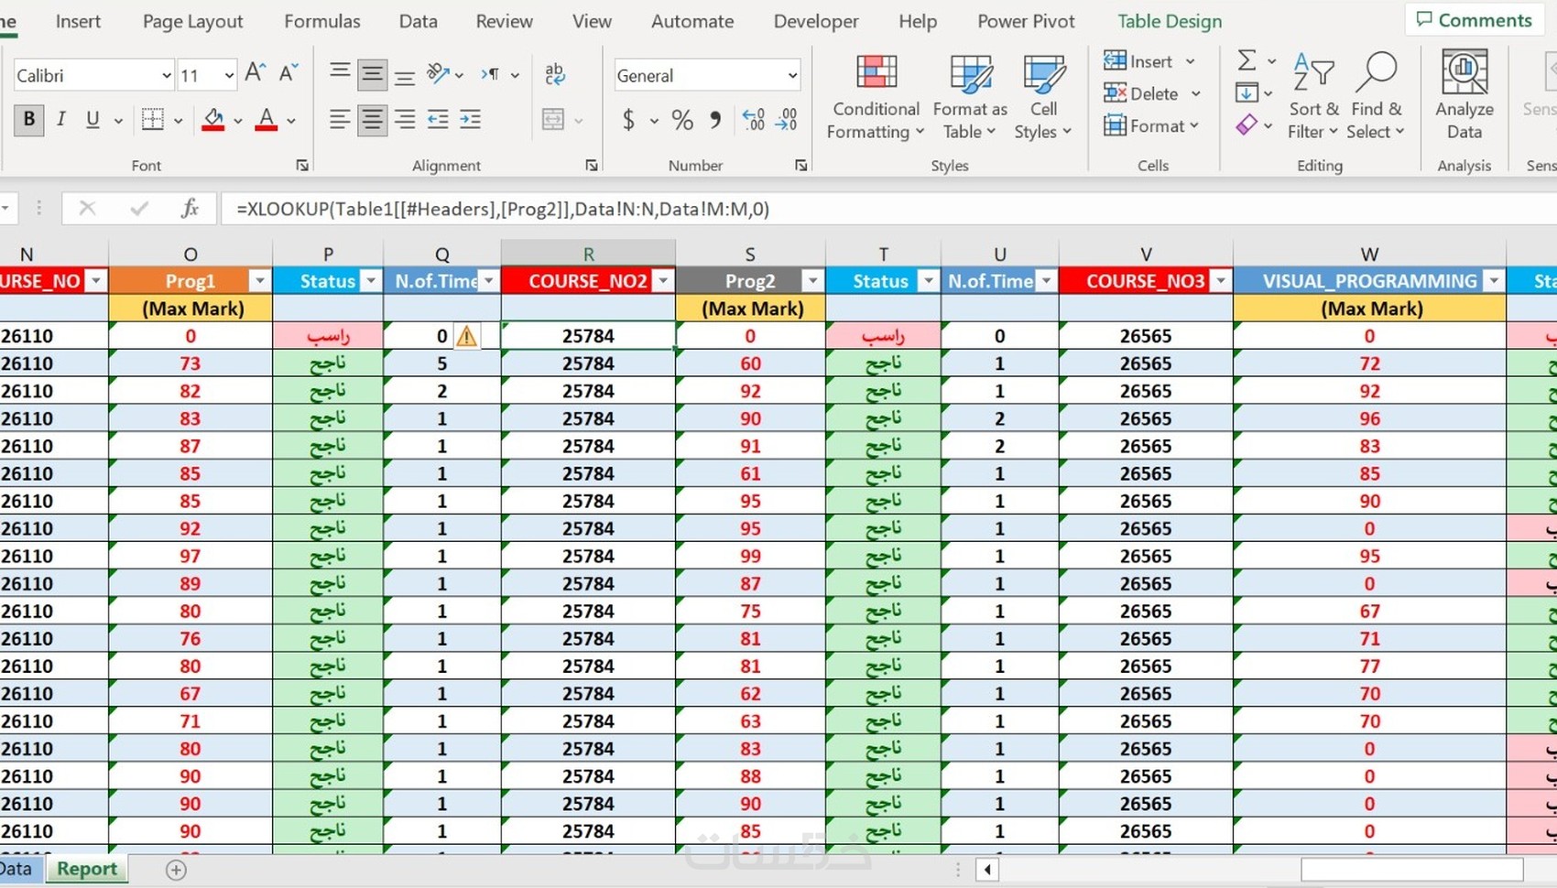Open the font name dropdown

166,75
